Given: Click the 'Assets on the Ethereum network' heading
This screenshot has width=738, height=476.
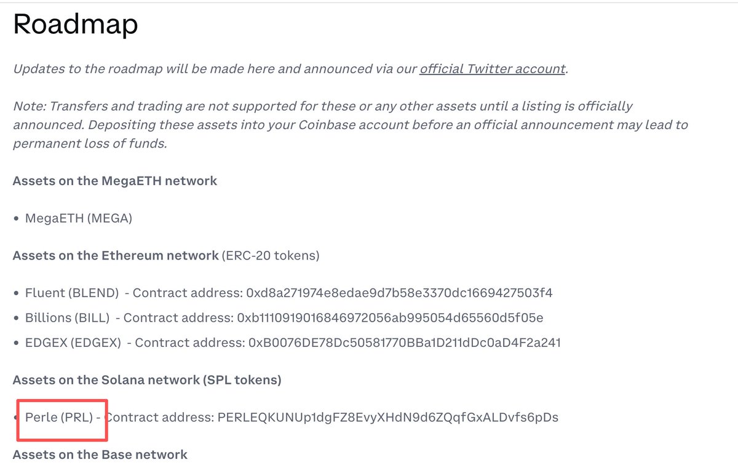Looking at the screenshot, I should pyautogui.click(x=116, y=255).
